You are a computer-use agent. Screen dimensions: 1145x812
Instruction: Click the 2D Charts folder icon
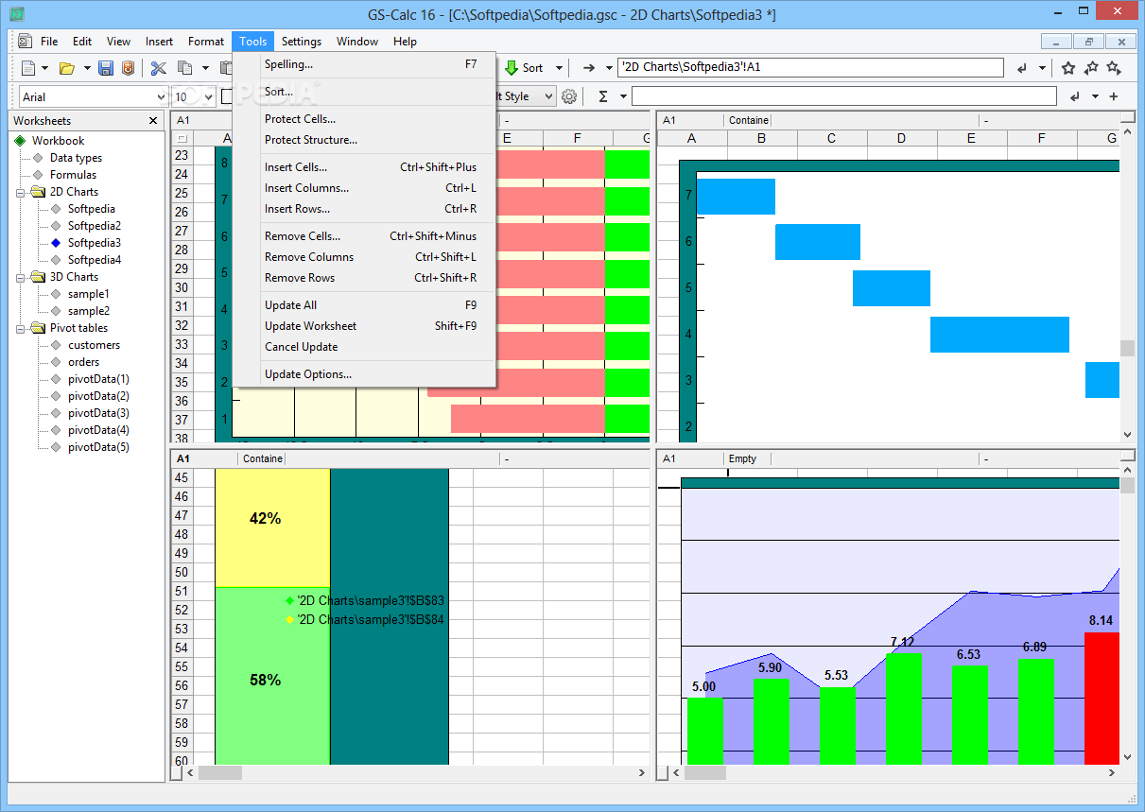pyautogui.click(x=38, y=192)
